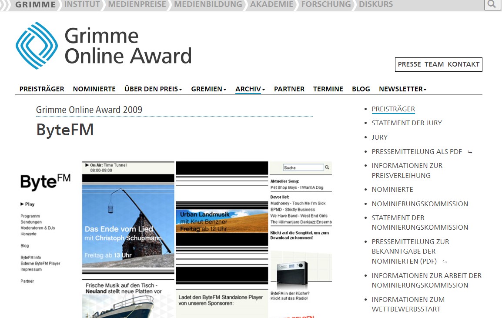Go to MEDIENPREISE in top bar
The width and height of the screenshot is (502, 318).
pyautogui.click(x=137, y=4)
